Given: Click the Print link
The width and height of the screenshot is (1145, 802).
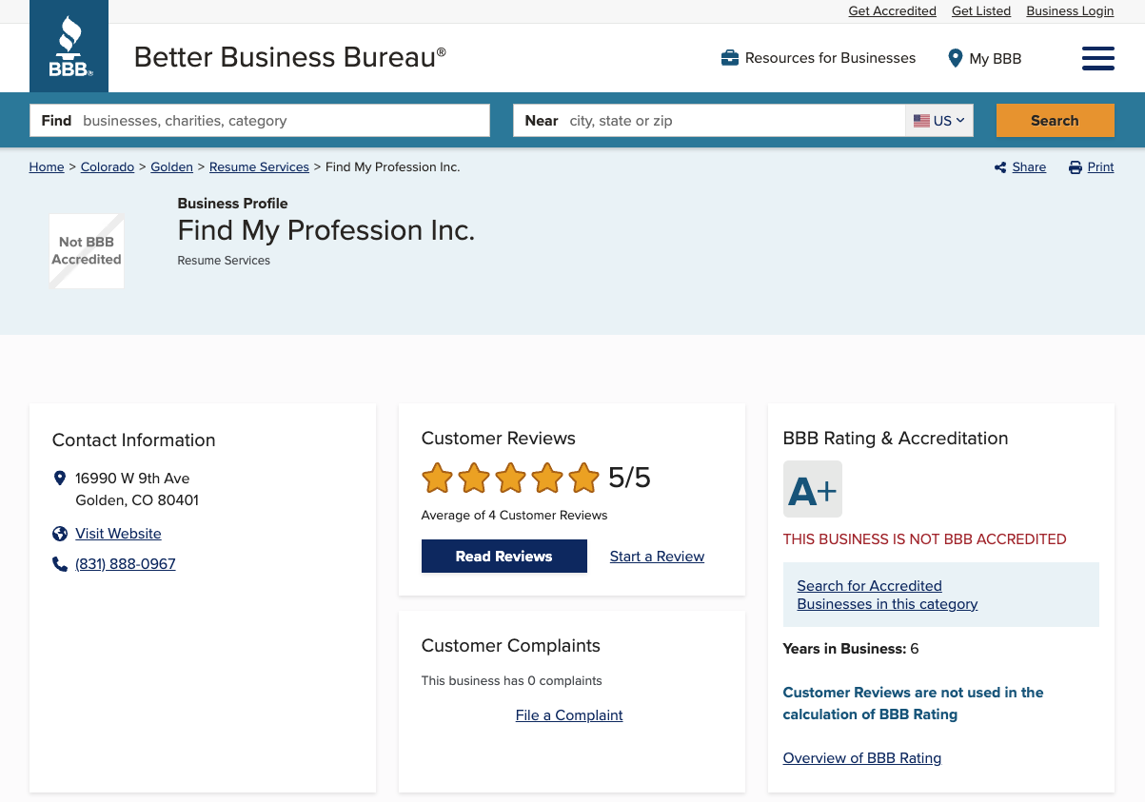Looking at the screenshot, I should pos(1100,167).
